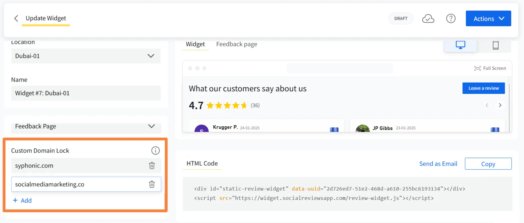Click the cloud save status icon
Image resolution: width=524 pixels, height=223 pixels.
(428, 19)
